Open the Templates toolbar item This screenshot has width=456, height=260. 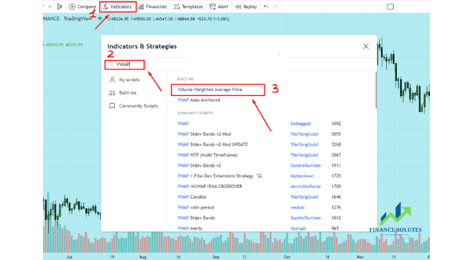pyautogui.click(x=188, y=6)
